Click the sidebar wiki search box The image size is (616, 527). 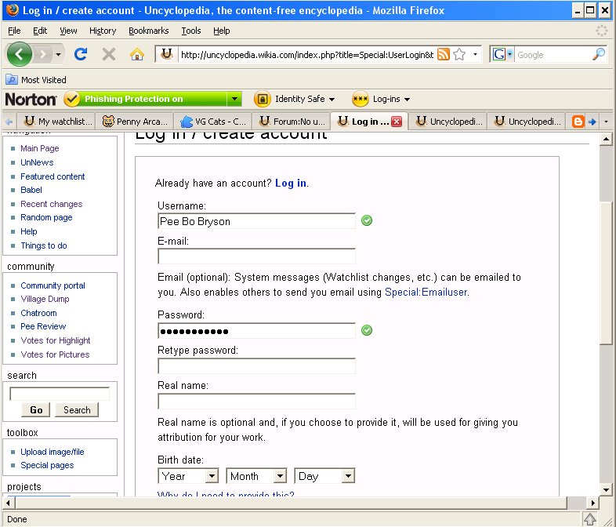(x=60, y=394)
